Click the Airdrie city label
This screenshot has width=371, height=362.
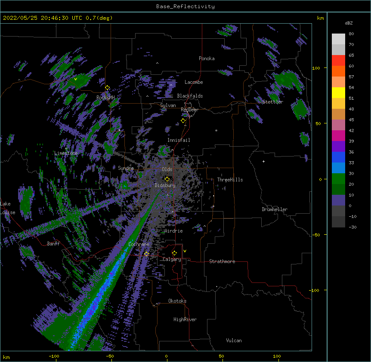tap(174, 231)
